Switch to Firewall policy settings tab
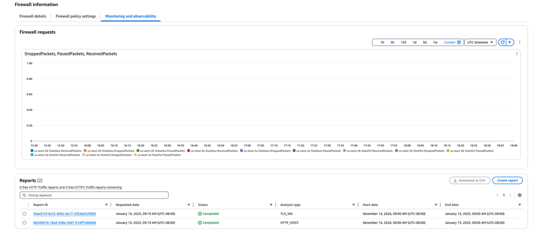The image size is (534, 242). tap(76, 16)
